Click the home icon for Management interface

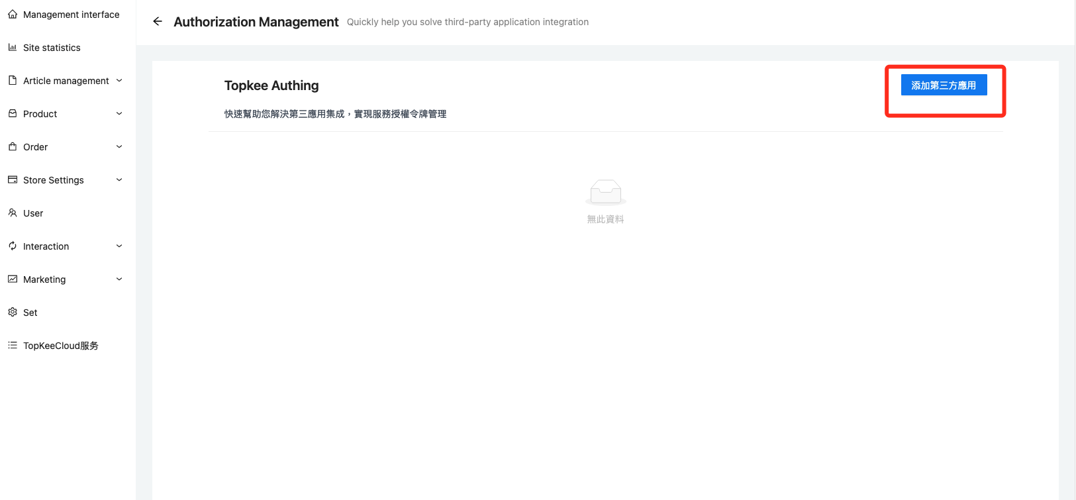(x=13, y=14)
